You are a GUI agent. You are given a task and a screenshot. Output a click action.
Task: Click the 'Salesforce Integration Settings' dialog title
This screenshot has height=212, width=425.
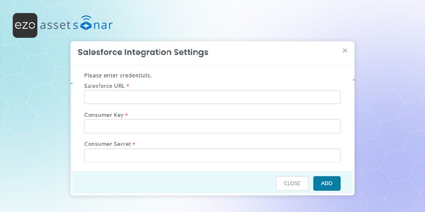pyautogui.click(x=143, y=52)
